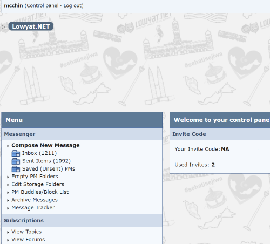Click the Saved PMs folder icon
The height and width of the screenshot is (244, 270).
point(16,169)
